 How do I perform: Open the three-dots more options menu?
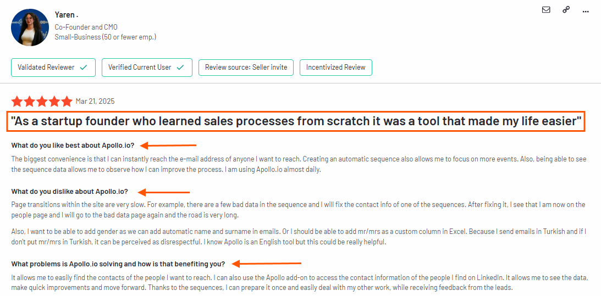click(585, 12)
